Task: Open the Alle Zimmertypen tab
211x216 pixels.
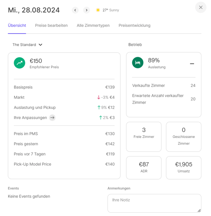Action: pyautogui.click(x=93, y=25)
